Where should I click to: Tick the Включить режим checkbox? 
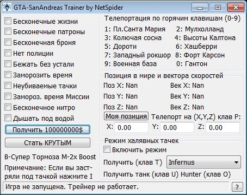click(107, 149)
